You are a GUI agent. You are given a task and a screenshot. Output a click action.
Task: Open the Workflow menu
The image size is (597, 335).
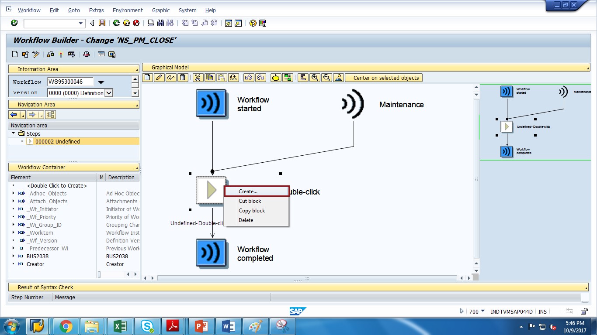29,10
